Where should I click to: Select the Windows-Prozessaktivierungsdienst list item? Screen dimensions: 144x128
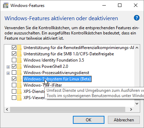tap(56, 73)
